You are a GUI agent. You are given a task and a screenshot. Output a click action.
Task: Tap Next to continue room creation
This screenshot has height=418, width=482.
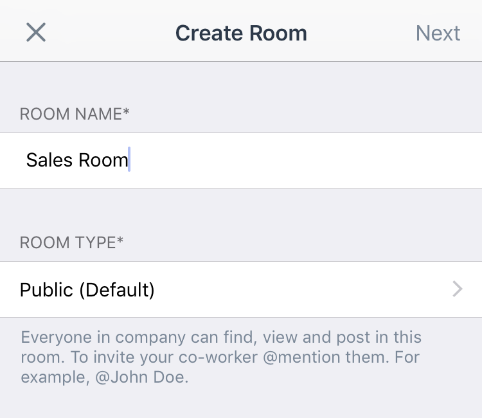[438, 33]
